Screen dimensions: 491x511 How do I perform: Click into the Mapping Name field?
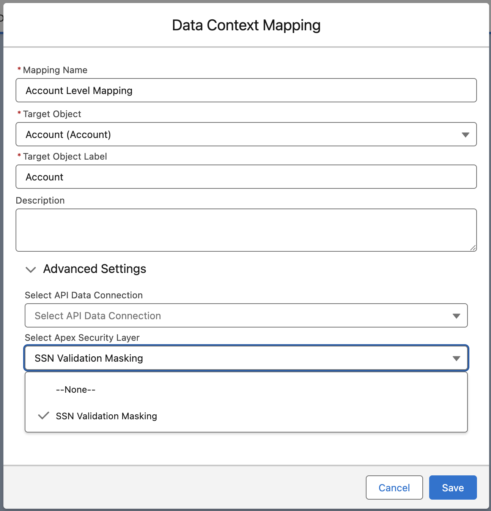[246, 91]
